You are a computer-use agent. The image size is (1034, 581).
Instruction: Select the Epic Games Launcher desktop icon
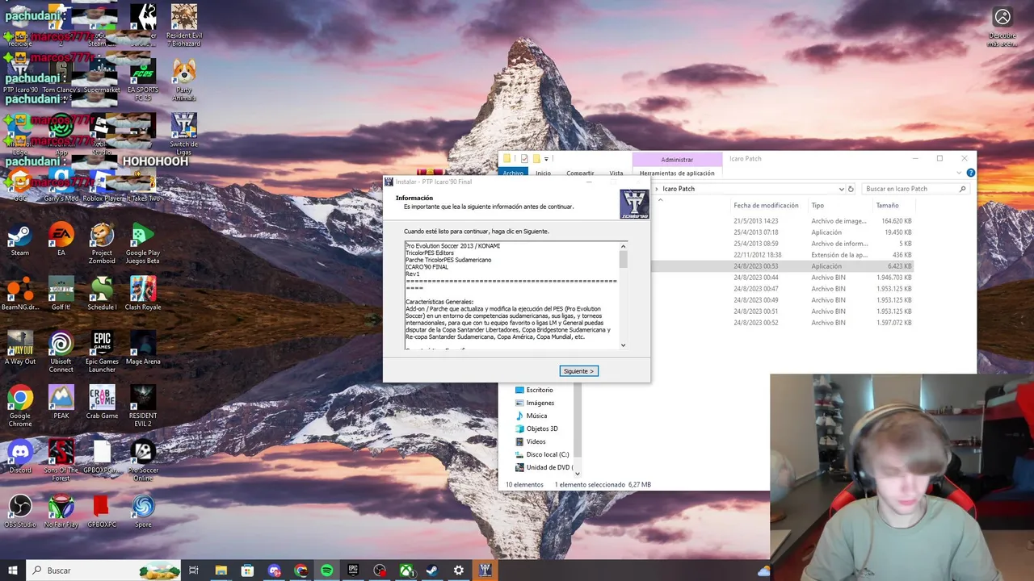coord(102,352)
